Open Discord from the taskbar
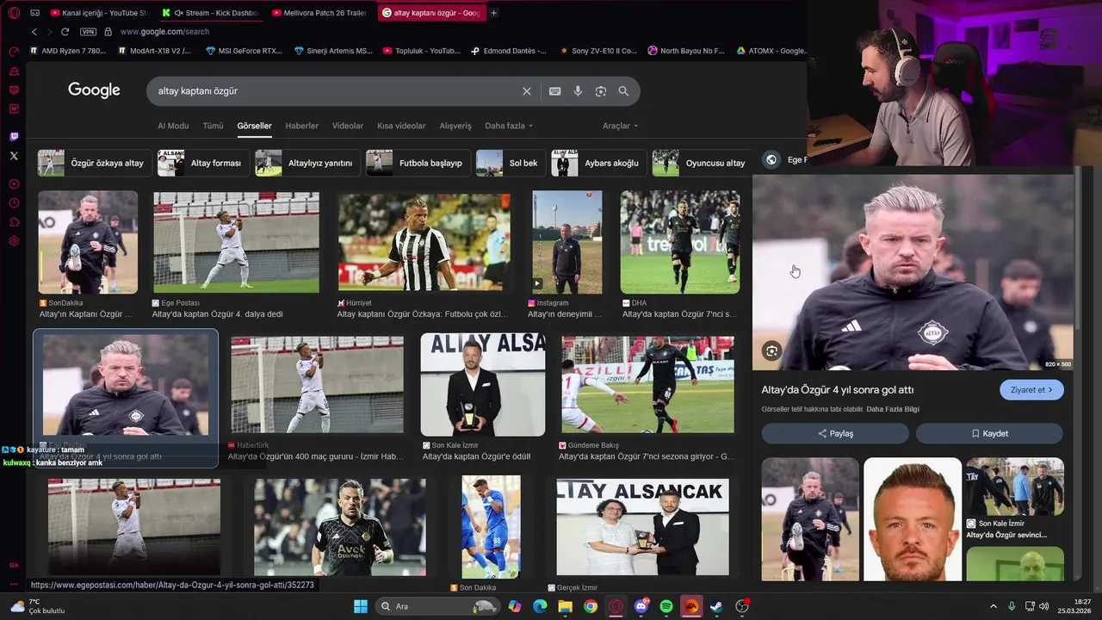Screen dimensions: 1102x620 [x=641, y=606]
